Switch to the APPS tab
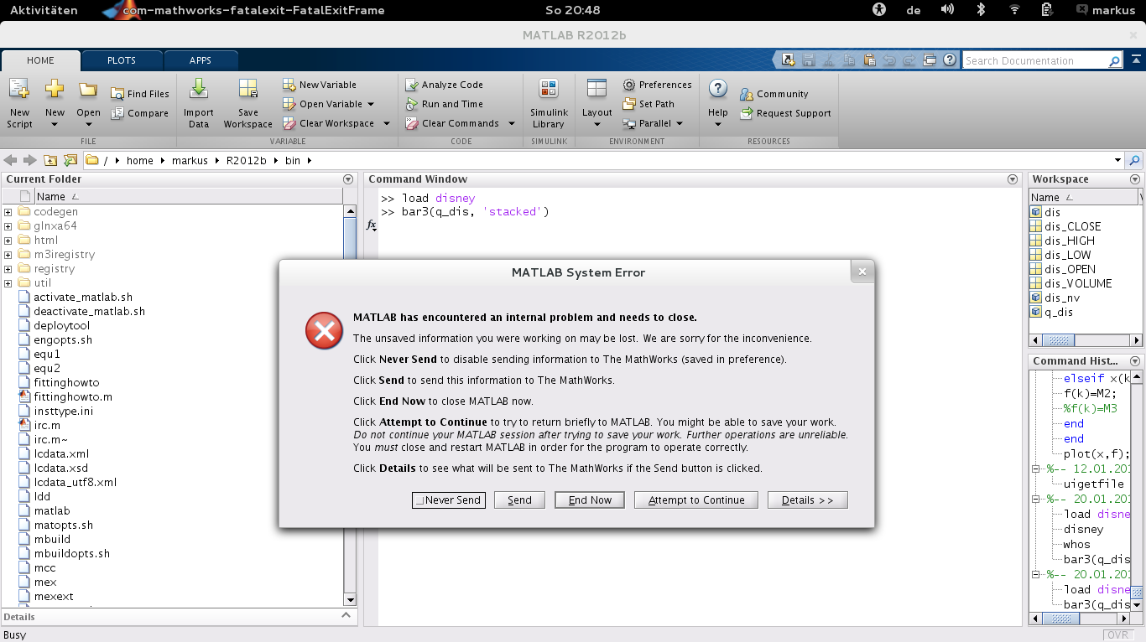 tap(201, 60)
